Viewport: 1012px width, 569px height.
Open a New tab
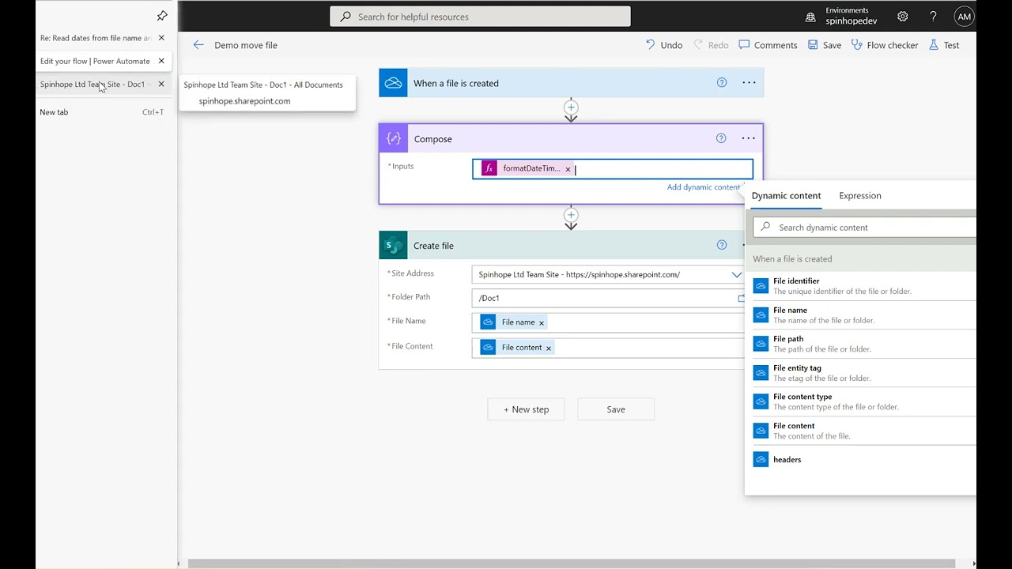(x=101, y=112)
